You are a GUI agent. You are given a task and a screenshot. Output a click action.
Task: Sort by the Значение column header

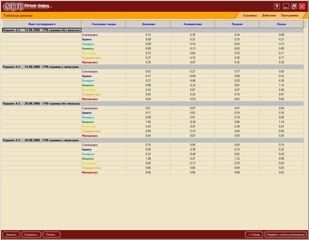click(148, 24)
